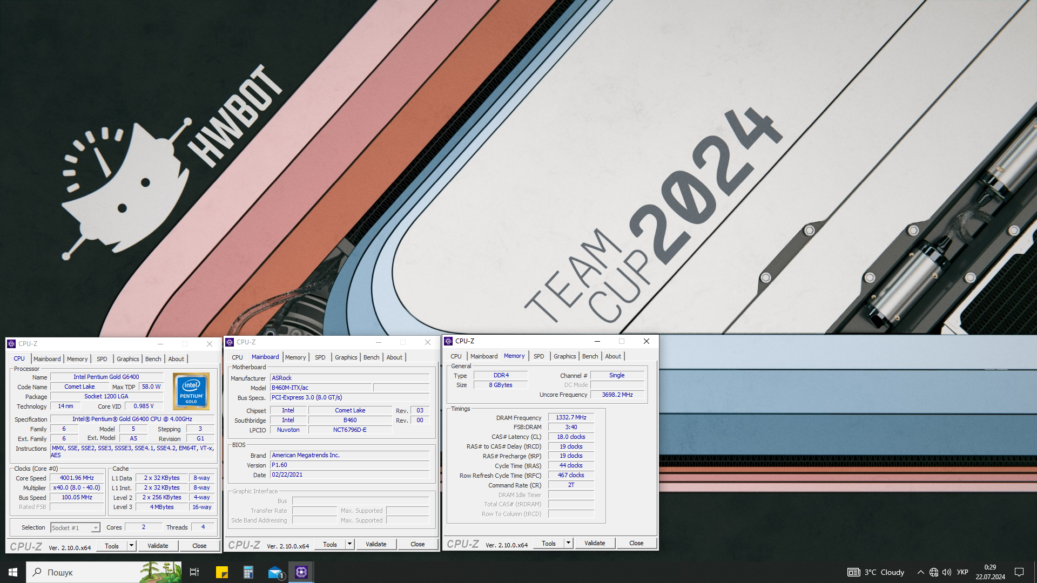This screenshot has height=583, width=1037.
Task: Open the Mainboard tab in the Memory window
Action: tap(484, 356)
